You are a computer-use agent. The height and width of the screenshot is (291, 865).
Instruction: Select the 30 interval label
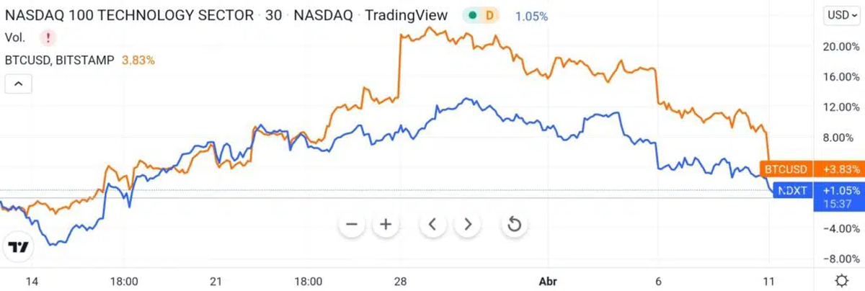coord(273,15)
